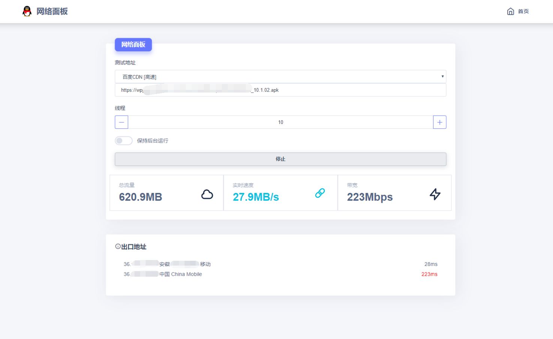Click the test URL input field
This screenshot has width=553, height=339.
(280, 90)
